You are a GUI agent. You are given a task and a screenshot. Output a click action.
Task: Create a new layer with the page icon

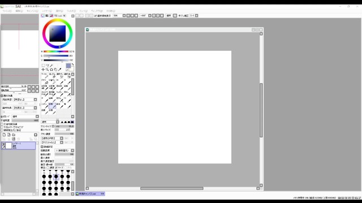point(4,135)
